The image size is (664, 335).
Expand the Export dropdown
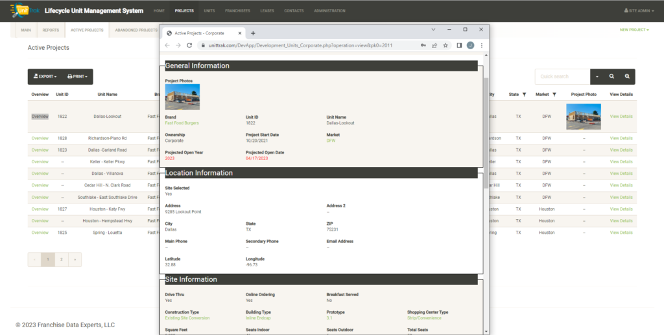(x=45, y=76)
